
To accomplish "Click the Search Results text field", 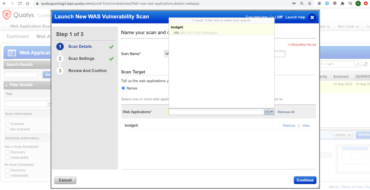I will [x=21, y=75].
